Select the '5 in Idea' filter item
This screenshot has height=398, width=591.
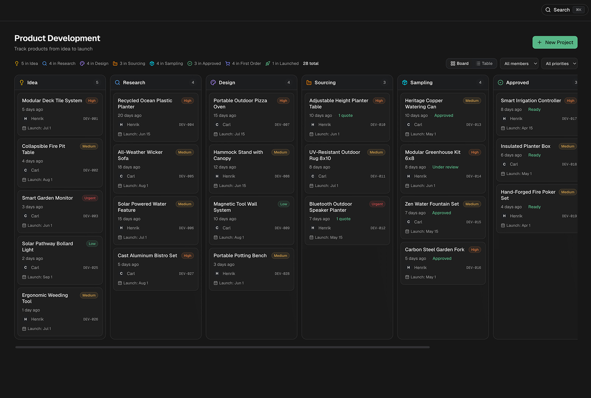tap(26, 63)
